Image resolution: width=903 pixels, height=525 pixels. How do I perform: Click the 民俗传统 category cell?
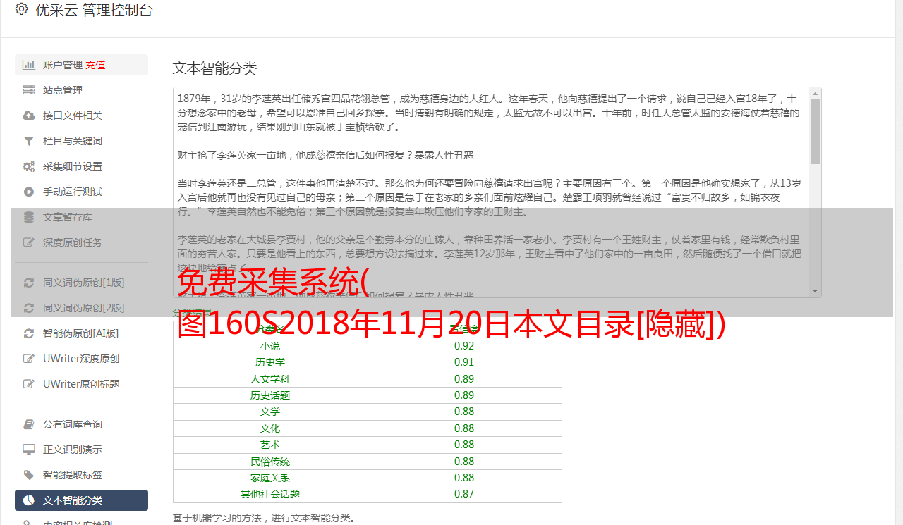coord(270,462)
